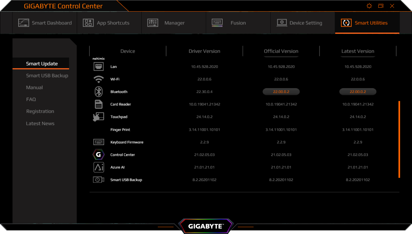Click Azure AI driver version 21.01.21.01

click(x=204, y=167)
